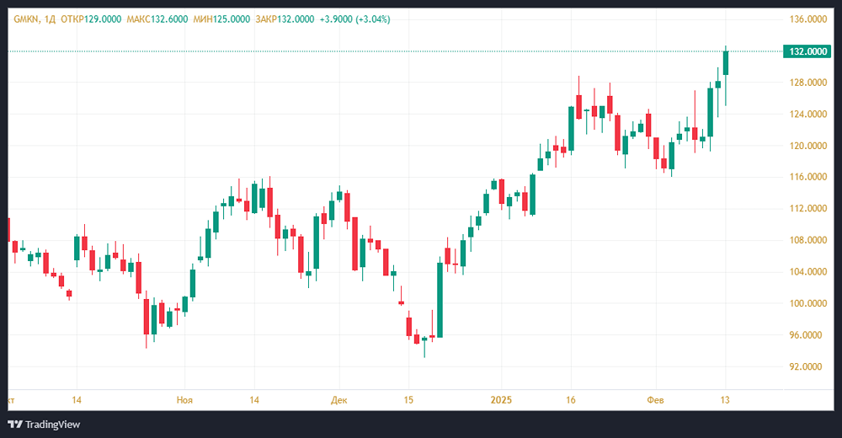Click the ЗАКР close value 132.0000
This screenshot has width=842, height=438.
coord(296,19)
